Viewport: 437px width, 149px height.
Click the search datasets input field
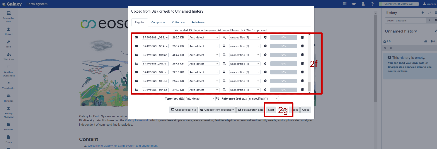click(405, 20)
